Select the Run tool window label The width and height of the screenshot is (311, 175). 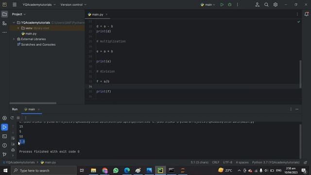pyautogui.click(x=15, y=109)
